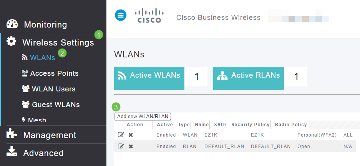This screenshot has width=360, height=166.
Task: Click the Monitoring gauge icon
Action: click(x=12, y=24)
